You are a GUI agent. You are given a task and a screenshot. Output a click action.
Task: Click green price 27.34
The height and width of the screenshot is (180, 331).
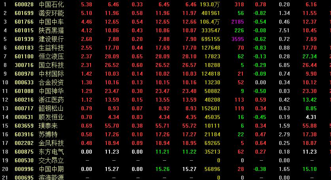pos(310,56)
